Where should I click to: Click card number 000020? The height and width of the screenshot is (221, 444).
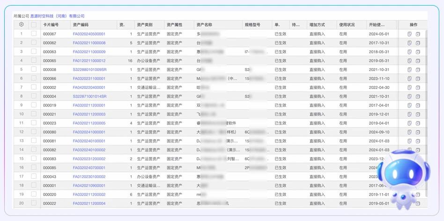[50, 194]
